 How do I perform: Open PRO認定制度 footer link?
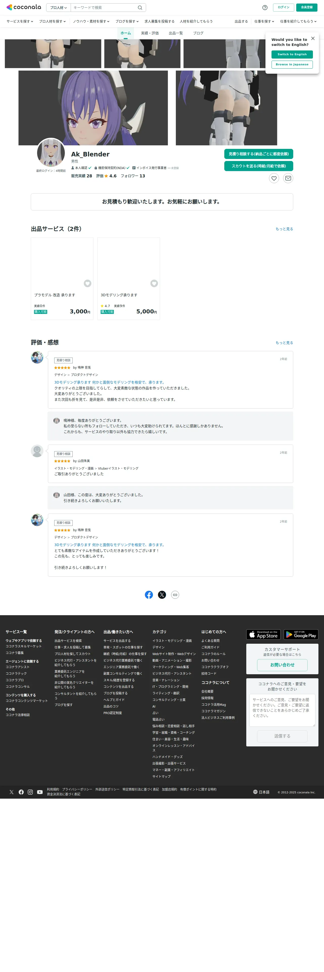113,713
